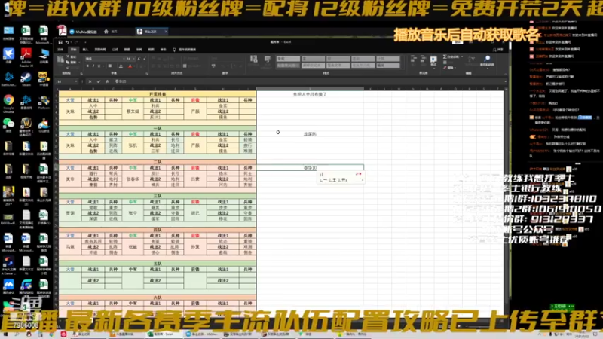Open the Name Box dropdown arrow

click(x=76, y=81)
